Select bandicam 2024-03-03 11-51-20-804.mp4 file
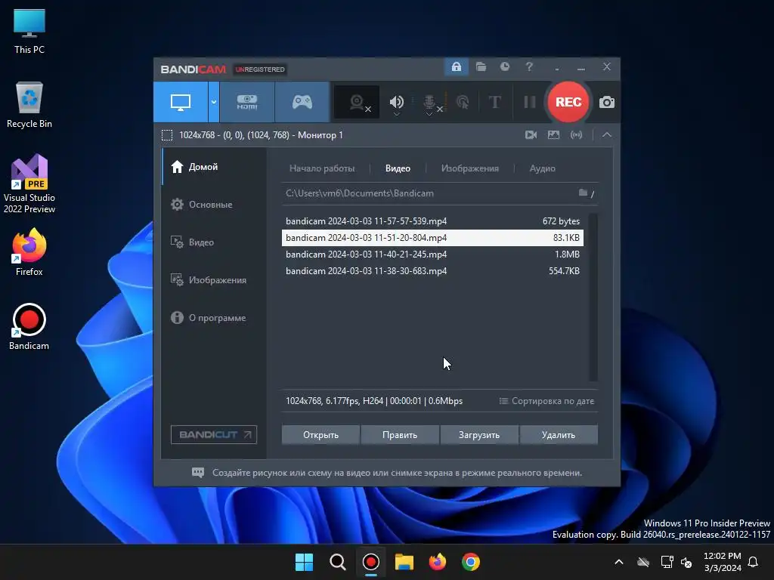Viewport: 774px width, 580px height. pyautogui.click(x=432, y=238)
